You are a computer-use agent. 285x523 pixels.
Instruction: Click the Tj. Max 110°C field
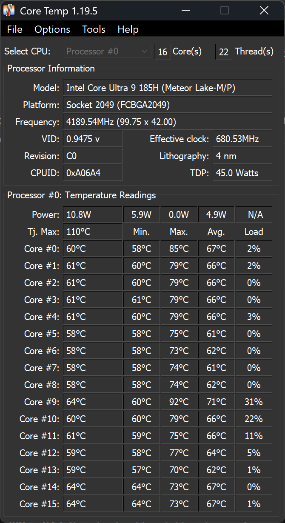[92, 232]
